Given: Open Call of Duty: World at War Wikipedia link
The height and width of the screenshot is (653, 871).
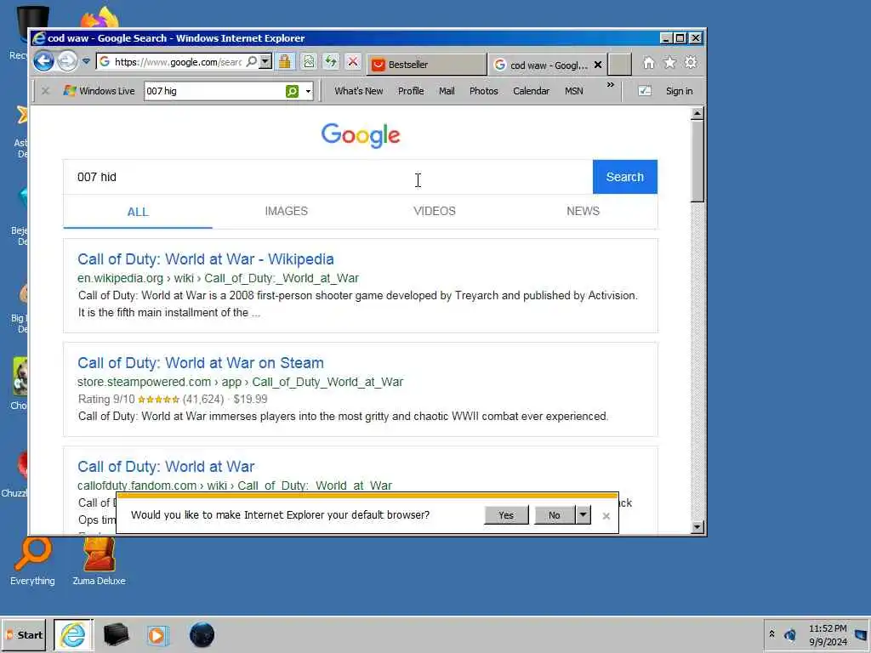Looking at the screenshot, I should (206, 259).
